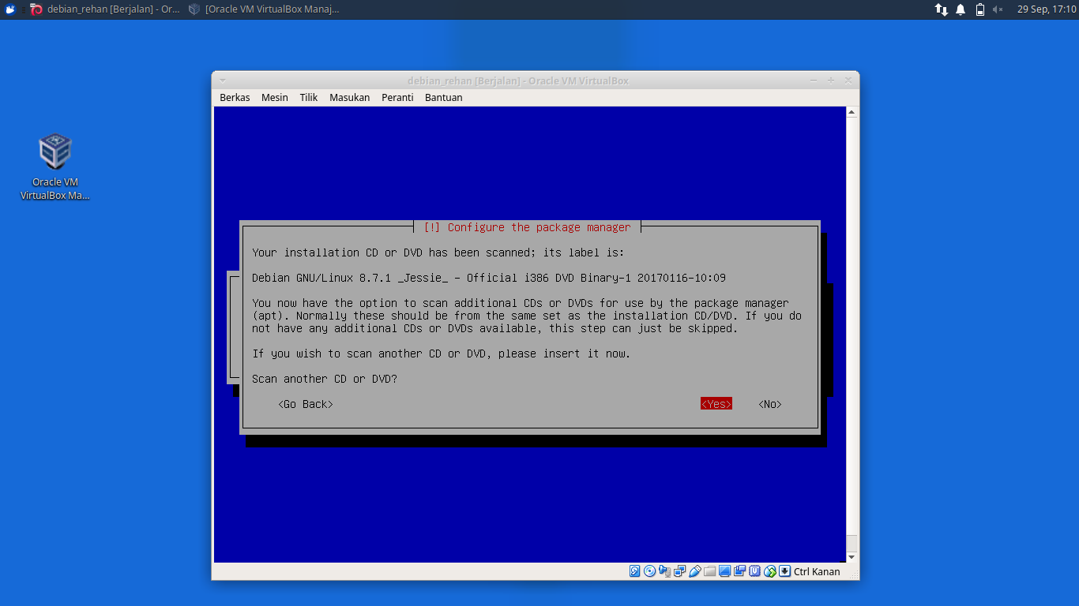Image resolution: width=1079 pixels, height=606 pixels.
Task: Click the network connection tray icon
Action: tap(941, 9)
